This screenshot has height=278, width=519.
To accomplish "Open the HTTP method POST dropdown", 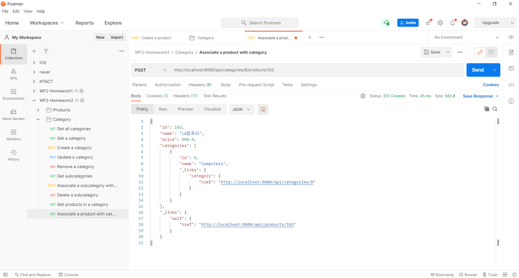I will (x=151, y=70).
